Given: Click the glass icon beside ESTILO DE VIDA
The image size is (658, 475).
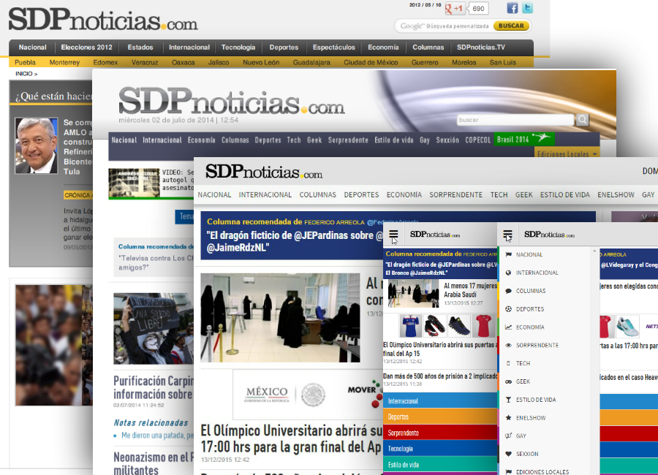Looking at the screenshot, I should click(x=509, y=400).
